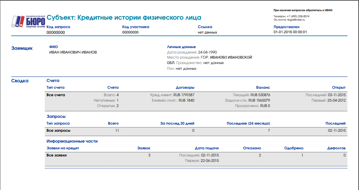
Task: Click the 'Дата подачи' column header
Action: click(x=206, y=148)
